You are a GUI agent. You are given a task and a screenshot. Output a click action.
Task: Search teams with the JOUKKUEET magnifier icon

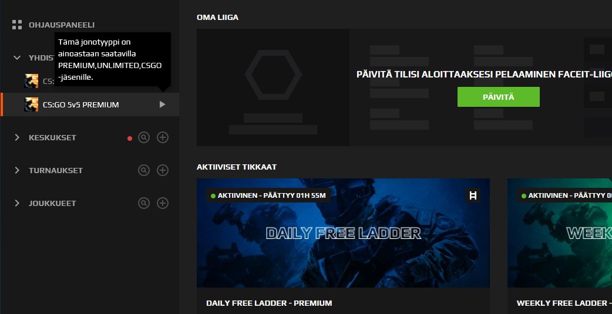click(144, 203)
